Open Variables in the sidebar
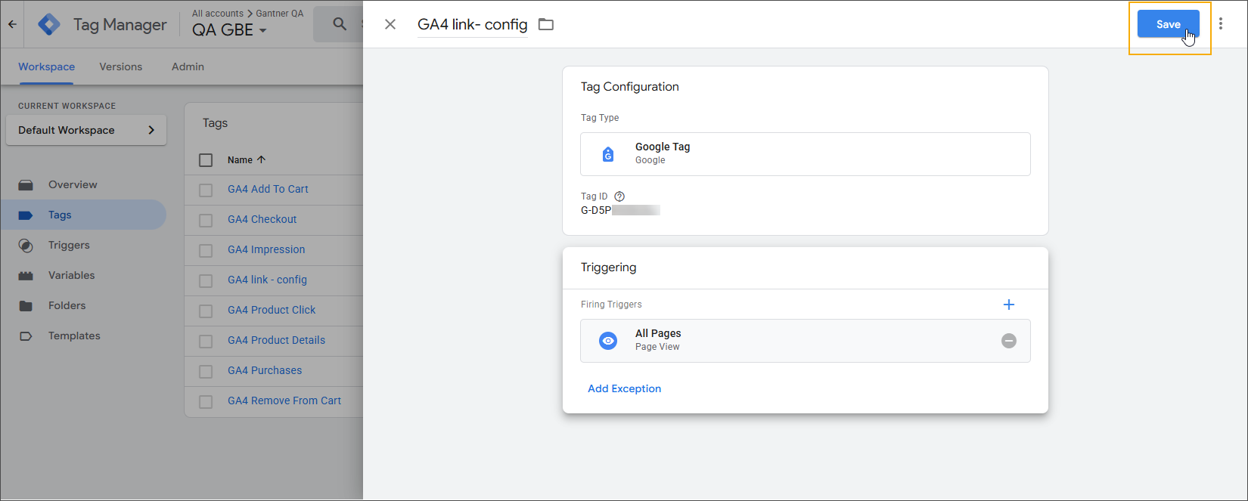The width and height of the screenshot is (1248, 501). 72,275
